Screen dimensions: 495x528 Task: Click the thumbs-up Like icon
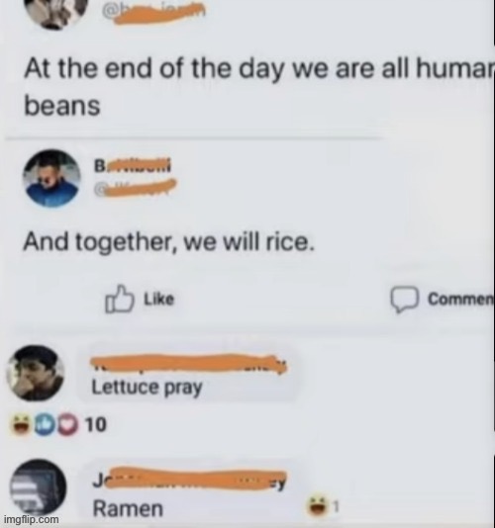click(x=120, y=299)
